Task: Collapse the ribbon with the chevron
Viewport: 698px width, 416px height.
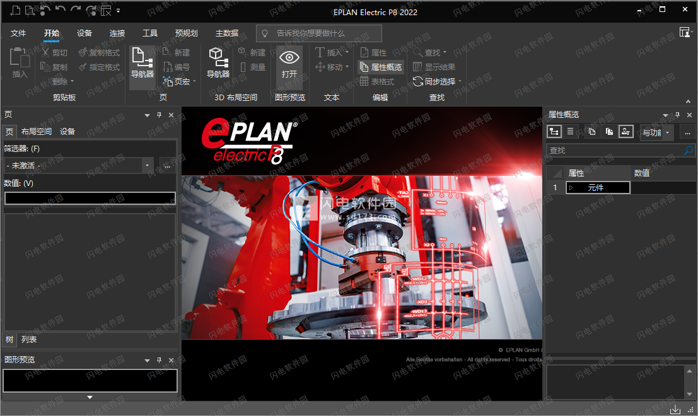Action: pos(688,101)
